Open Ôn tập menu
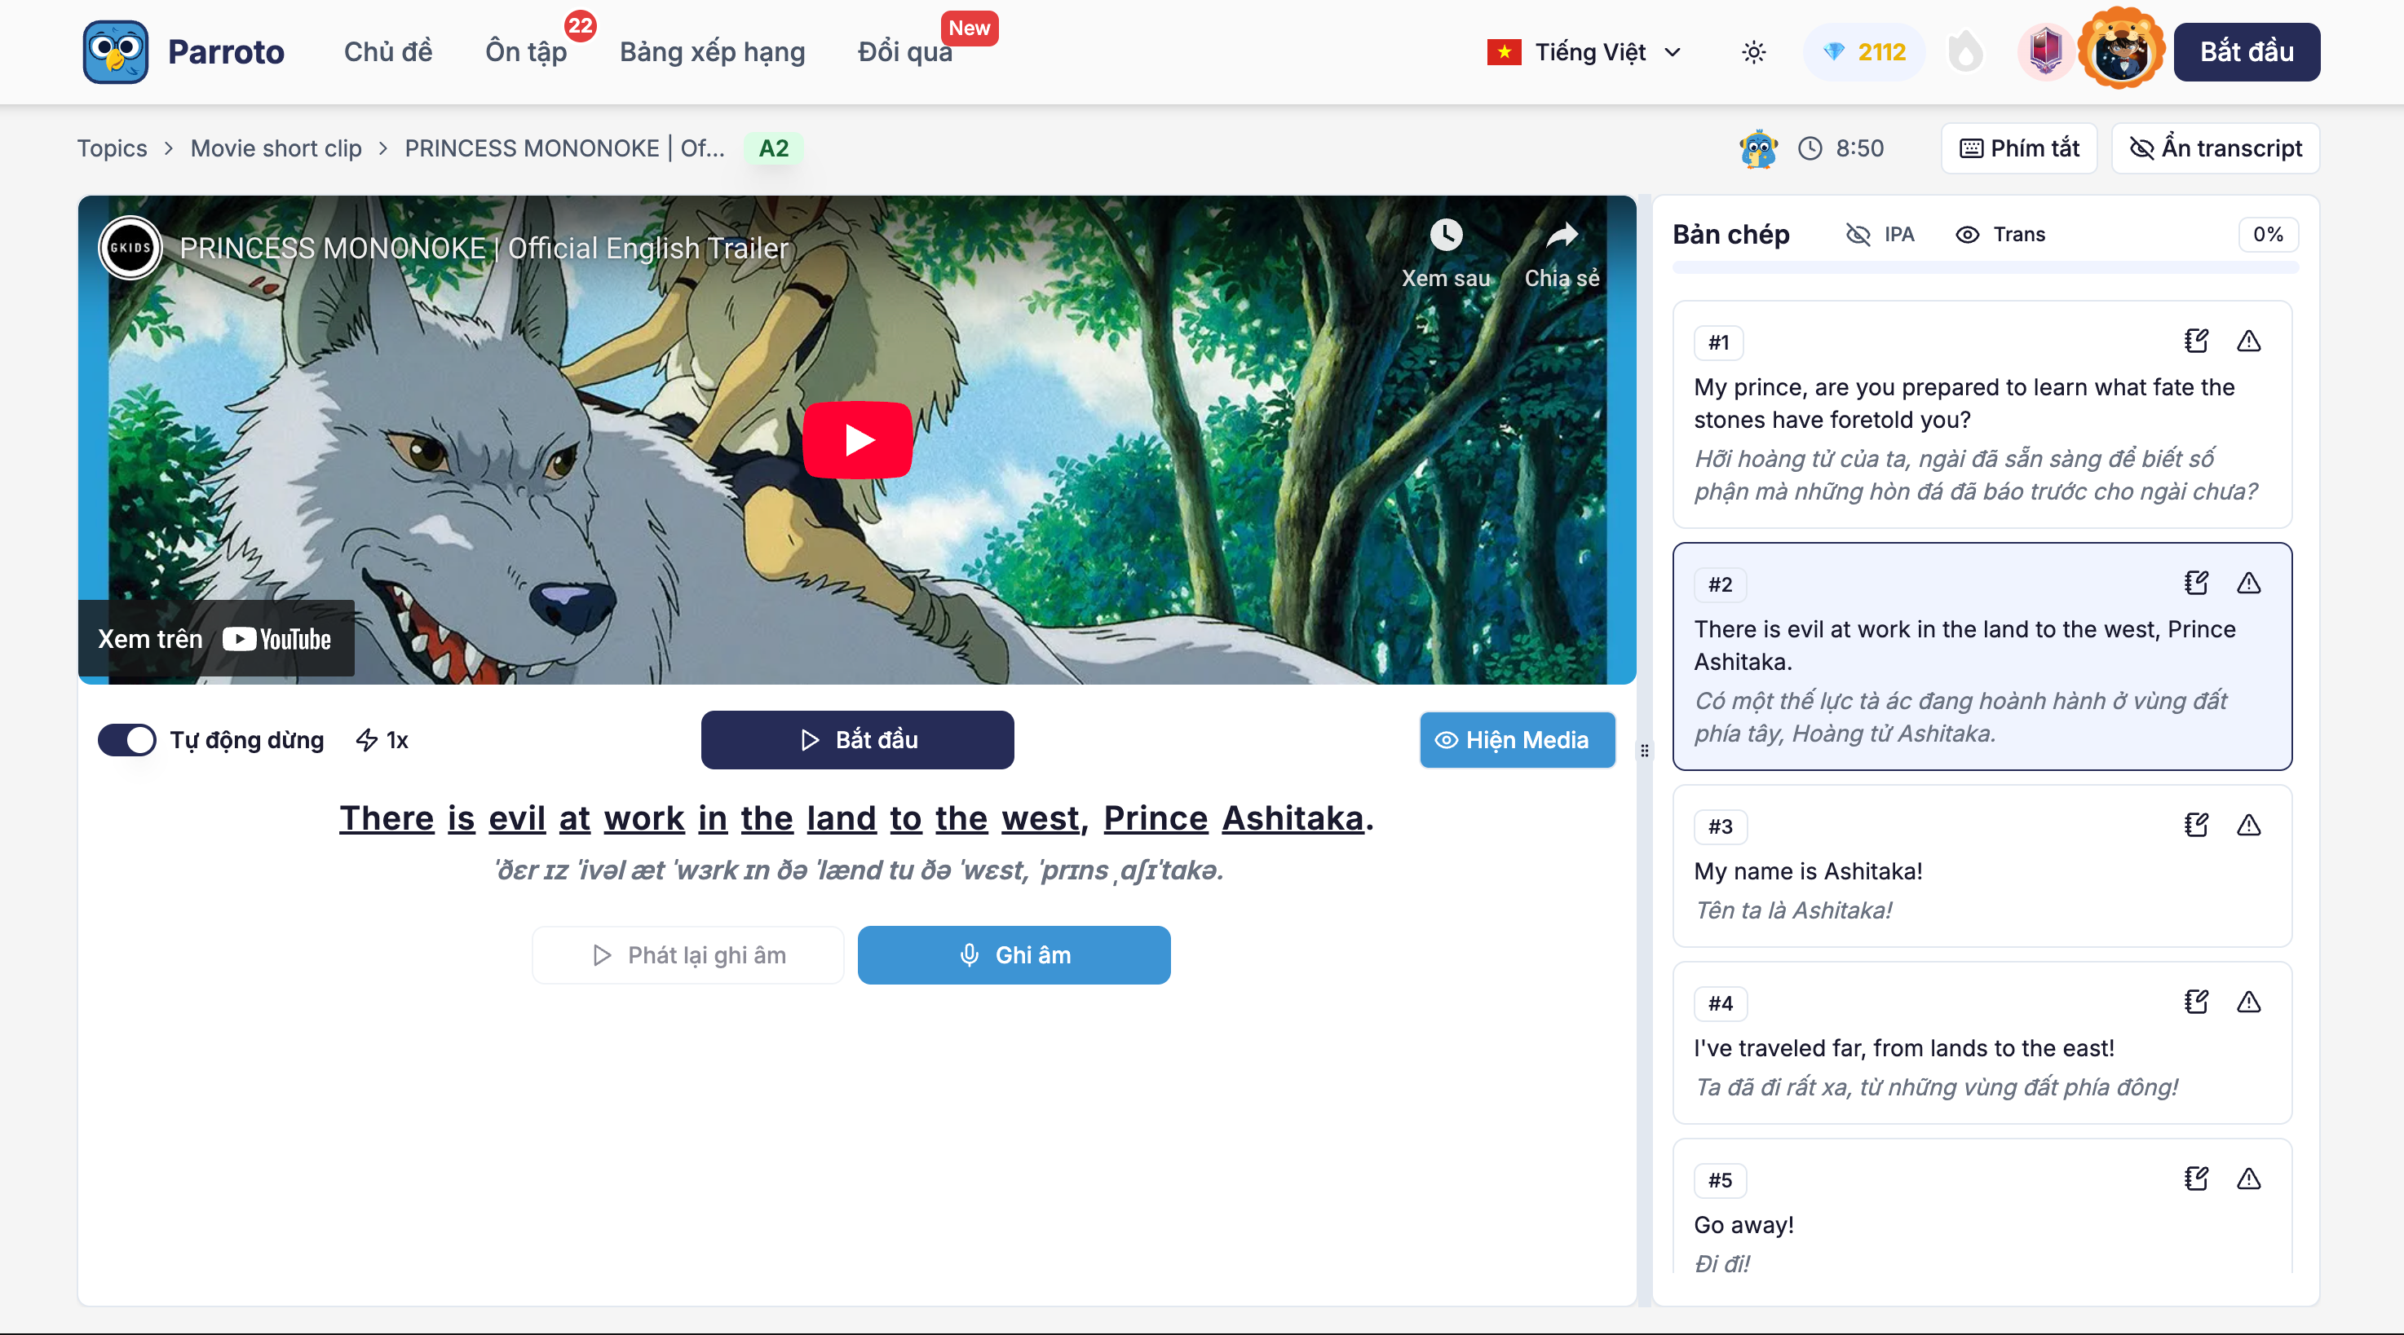 pos(526,52)
